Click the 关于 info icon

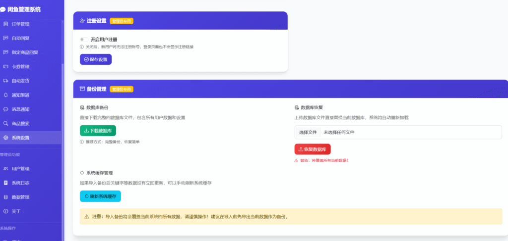pyautogui.click(x=5, y=211)
